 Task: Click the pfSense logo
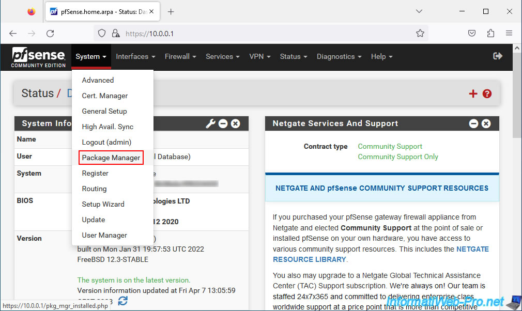(x=38, y=57)
